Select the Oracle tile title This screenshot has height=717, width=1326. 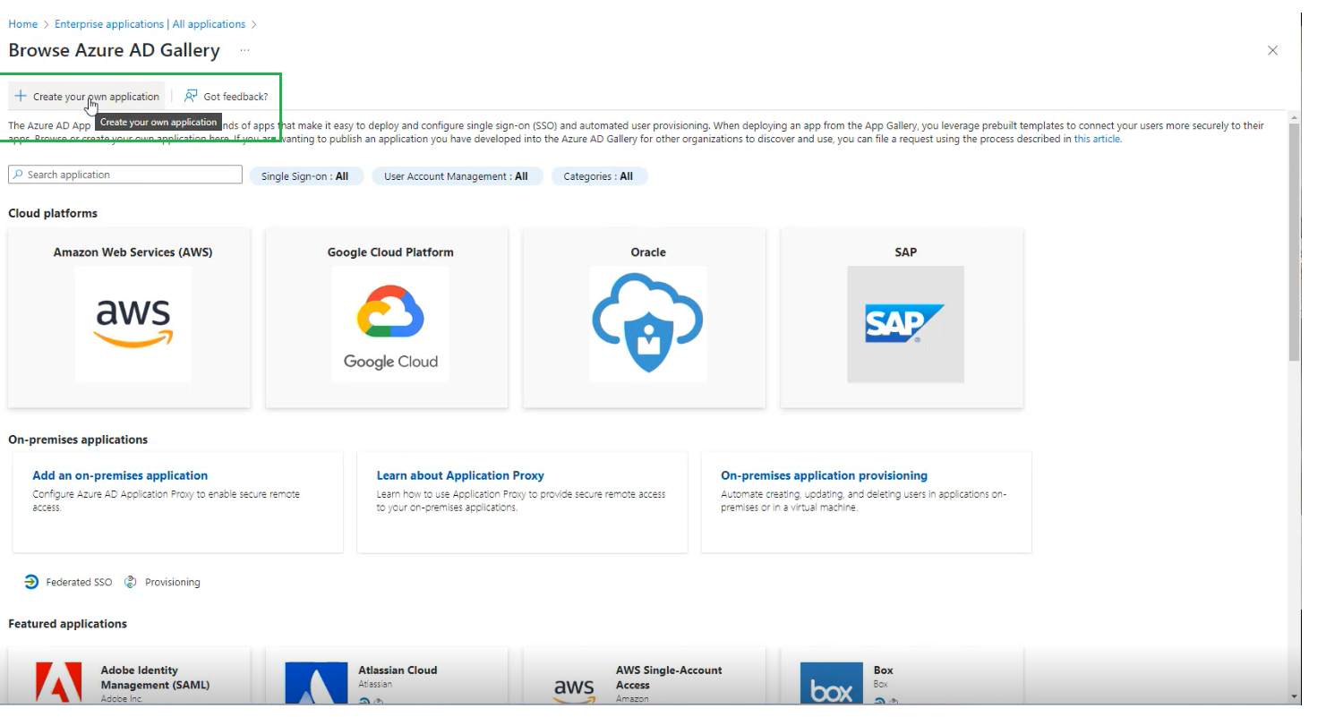click(x=648, y=252)
